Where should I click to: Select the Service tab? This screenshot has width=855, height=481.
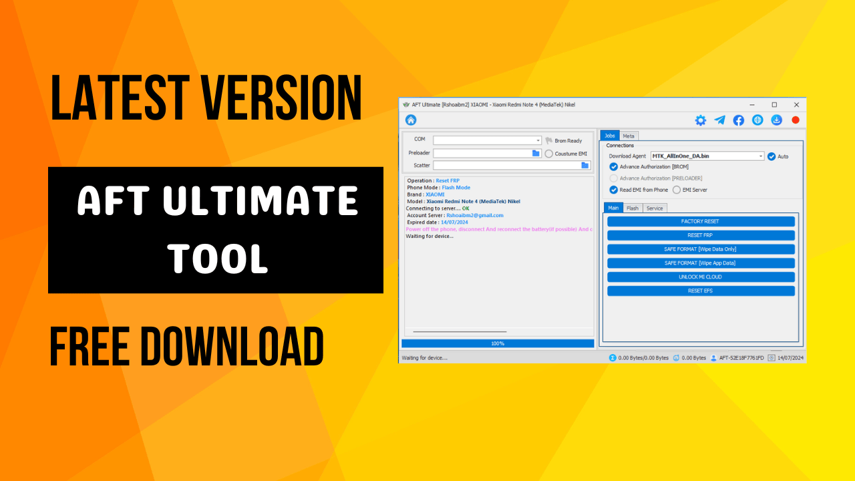click(x=655, y=208)
